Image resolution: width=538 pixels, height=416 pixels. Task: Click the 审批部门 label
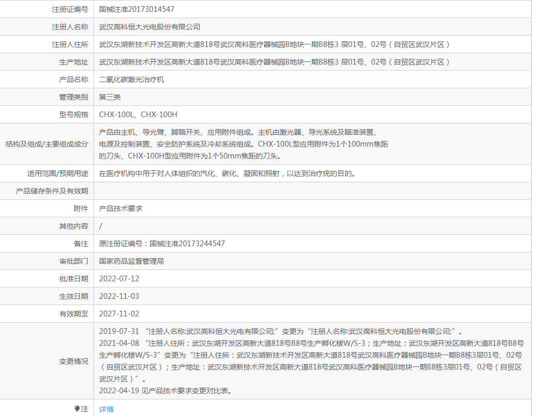coord(73,261)
